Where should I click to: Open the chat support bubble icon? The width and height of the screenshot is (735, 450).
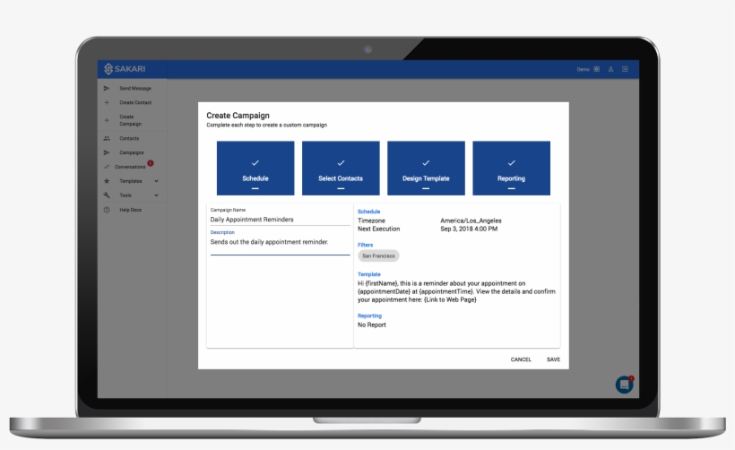coord(624,384)
